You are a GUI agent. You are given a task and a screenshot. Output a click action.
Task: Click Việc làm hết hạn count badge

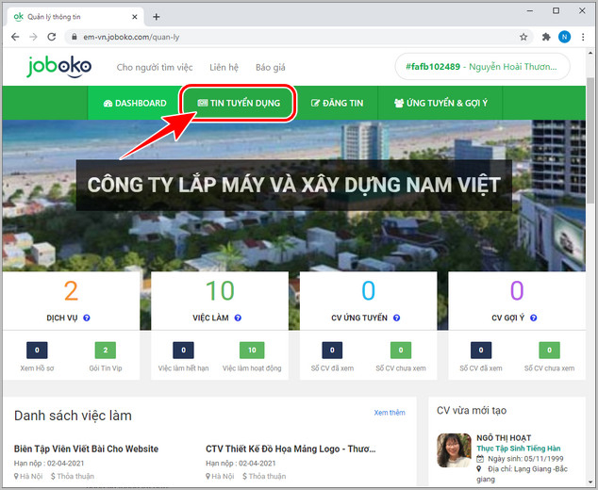tap(183, 351)
